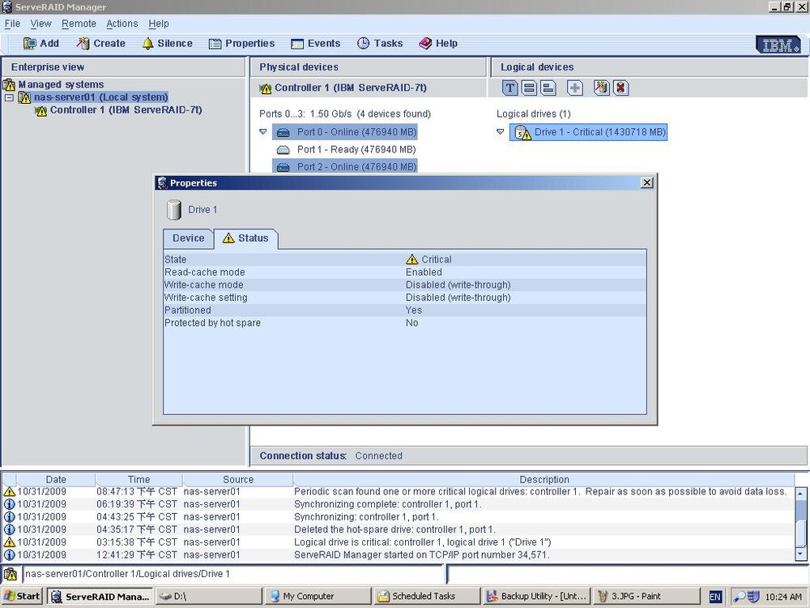The width and height of the screenshot is (810, 608).
Task: Collapse the nas-server01 tree node
Action: [9, 97]
